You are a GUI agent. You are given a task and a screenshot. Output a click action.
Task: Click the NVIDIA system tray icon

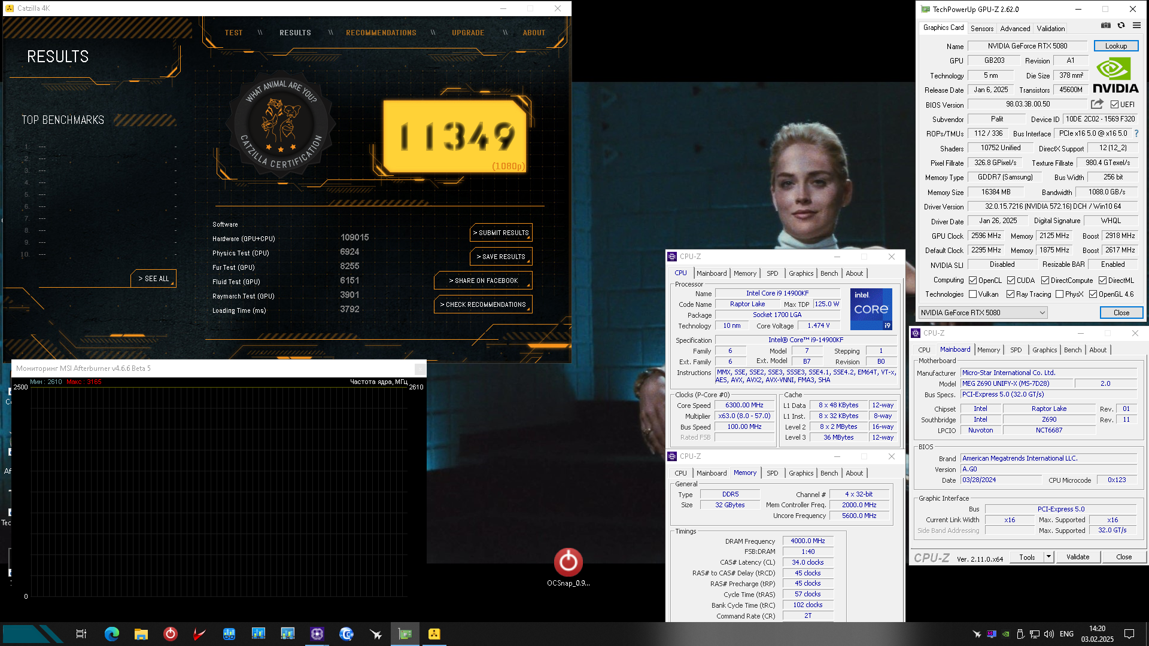point(1006,634)
